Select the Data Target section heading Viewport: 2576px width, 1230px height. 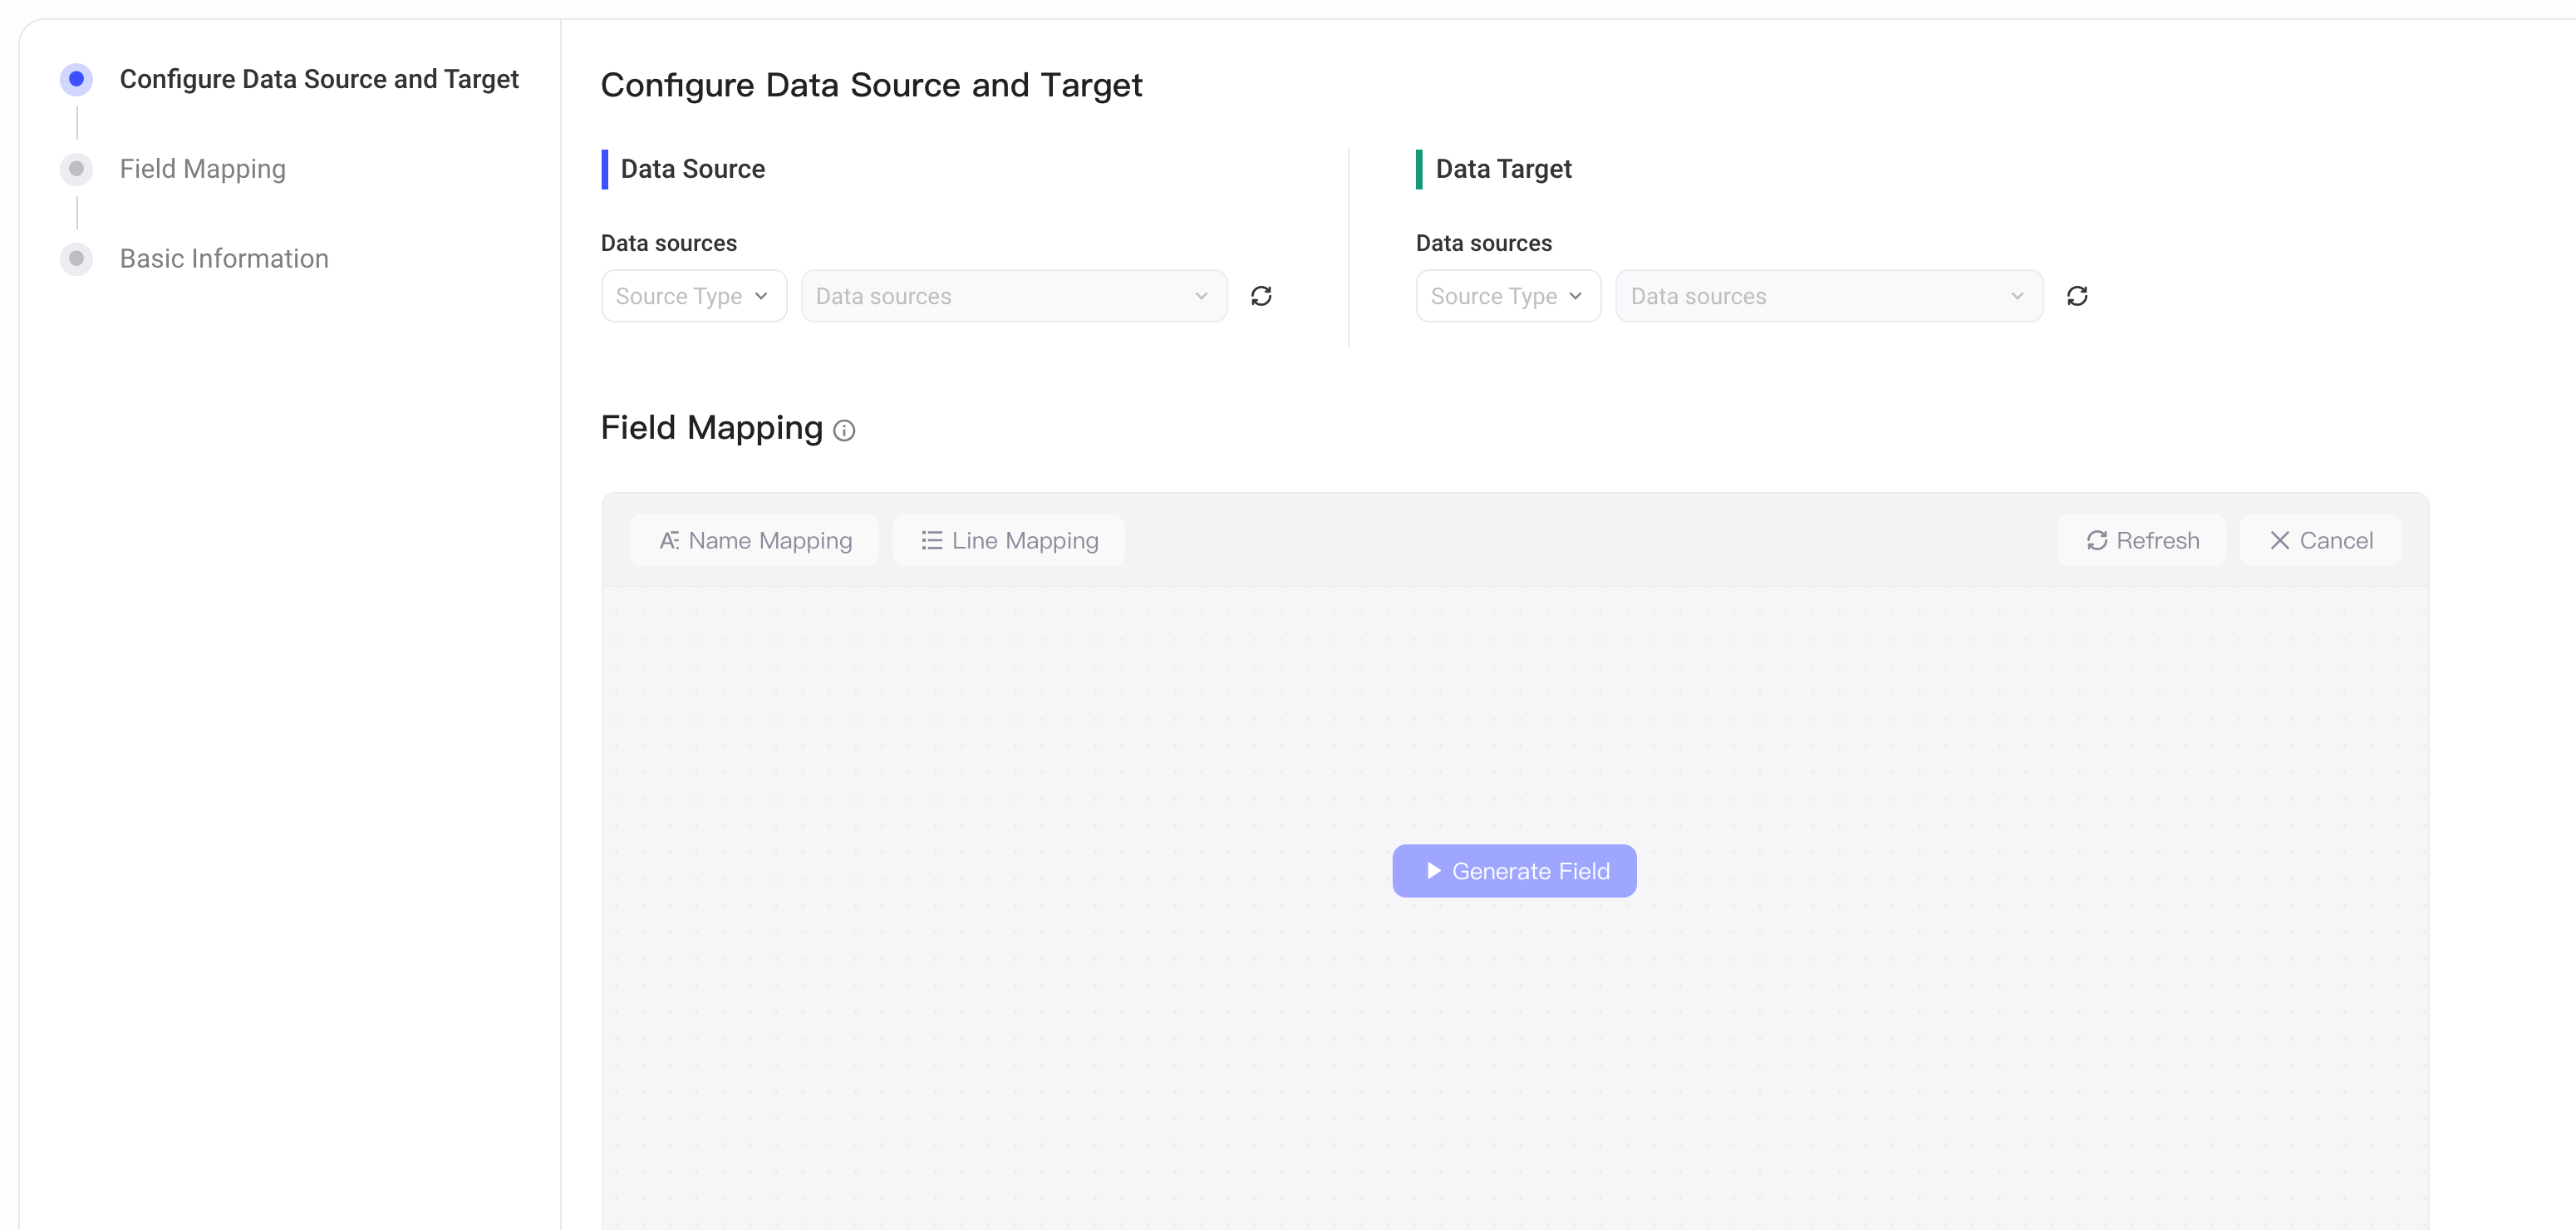pos(1503,169)
